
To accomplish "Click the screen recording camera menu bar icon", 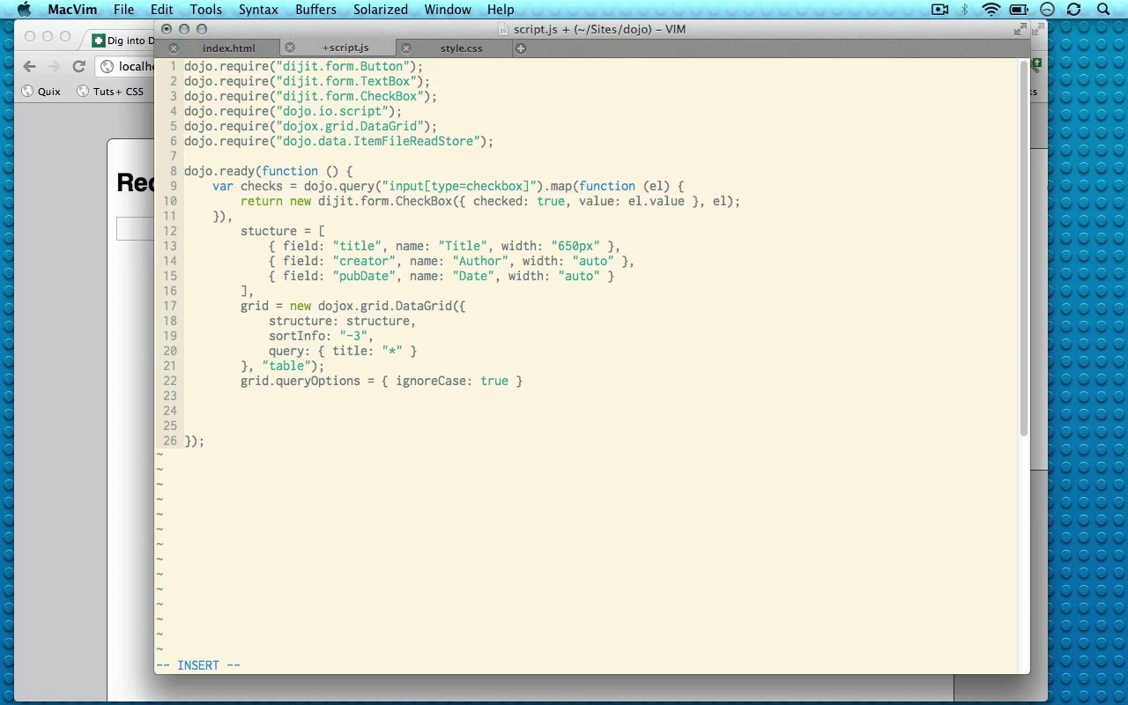I will (940, 10).
